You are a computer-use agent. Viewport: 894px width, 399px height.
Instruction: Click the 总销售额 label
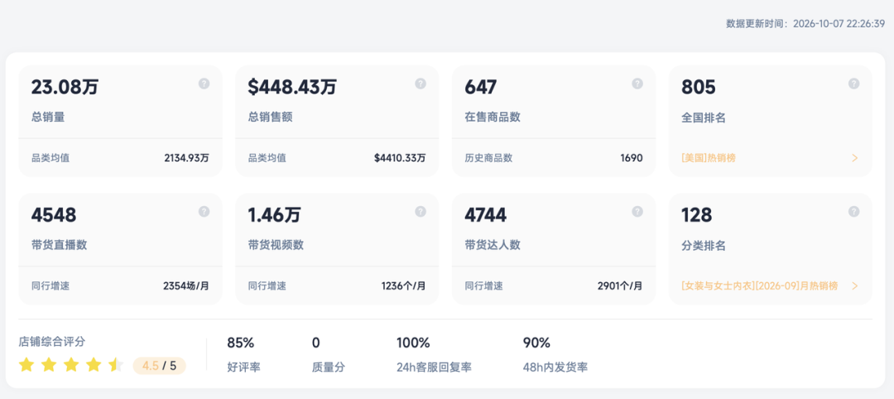click(x=270, y=117)
